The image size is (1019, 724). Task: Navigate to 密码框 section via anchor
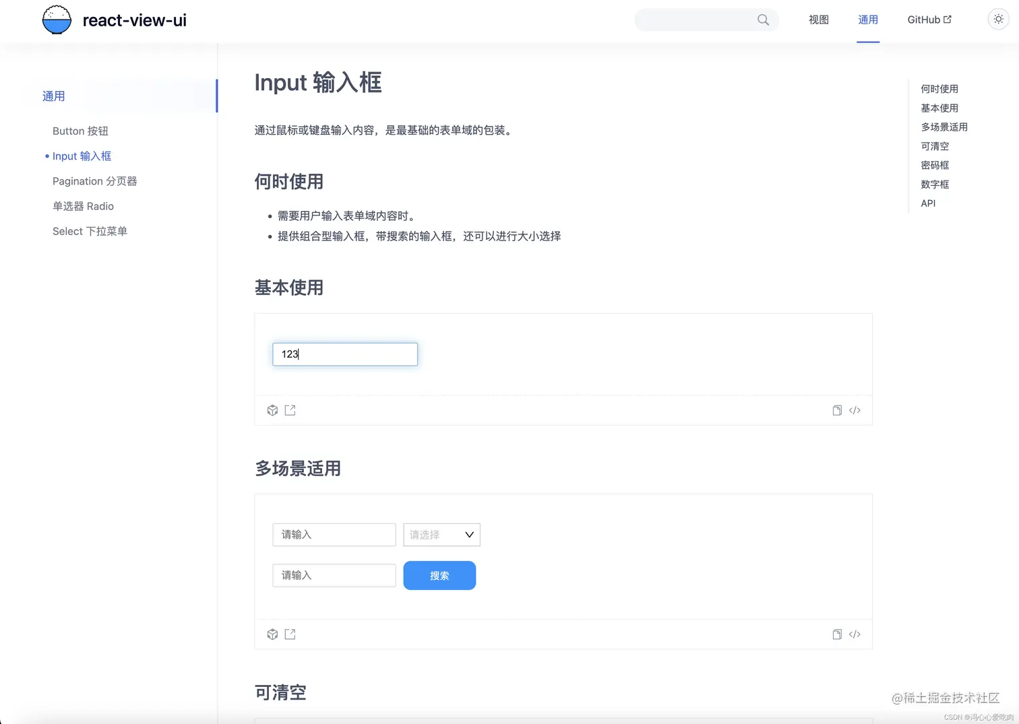coord(935,165)
